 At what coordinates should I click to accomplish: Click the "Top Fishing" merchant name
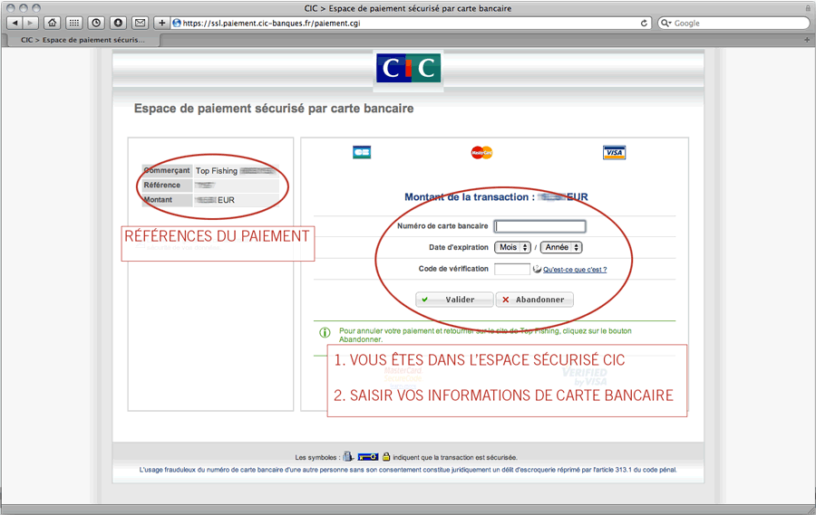(217, 170)
